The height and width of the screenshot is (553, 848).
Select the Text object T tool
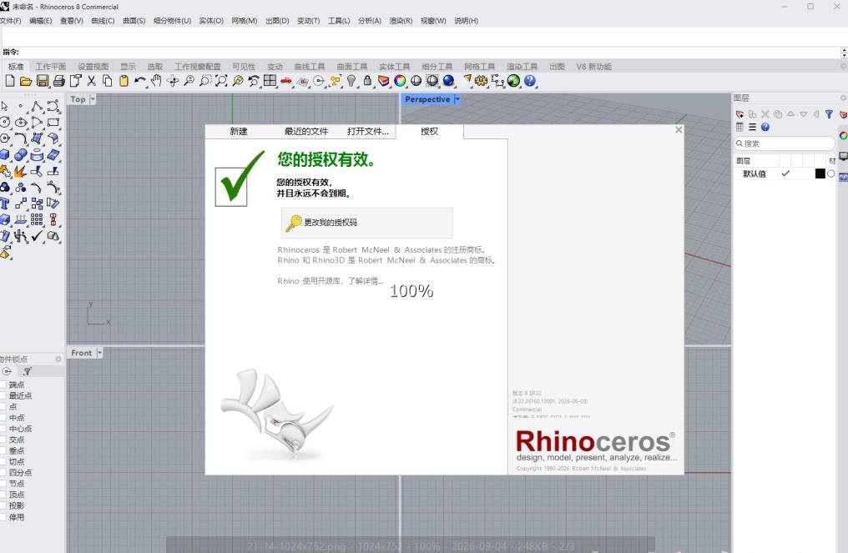[5, 204]
